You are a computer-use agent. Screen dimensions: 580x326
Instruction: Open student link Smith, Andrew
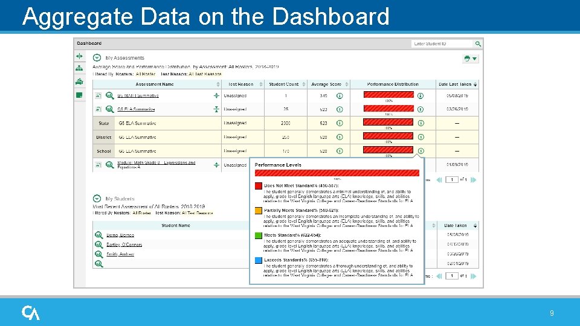120,254
